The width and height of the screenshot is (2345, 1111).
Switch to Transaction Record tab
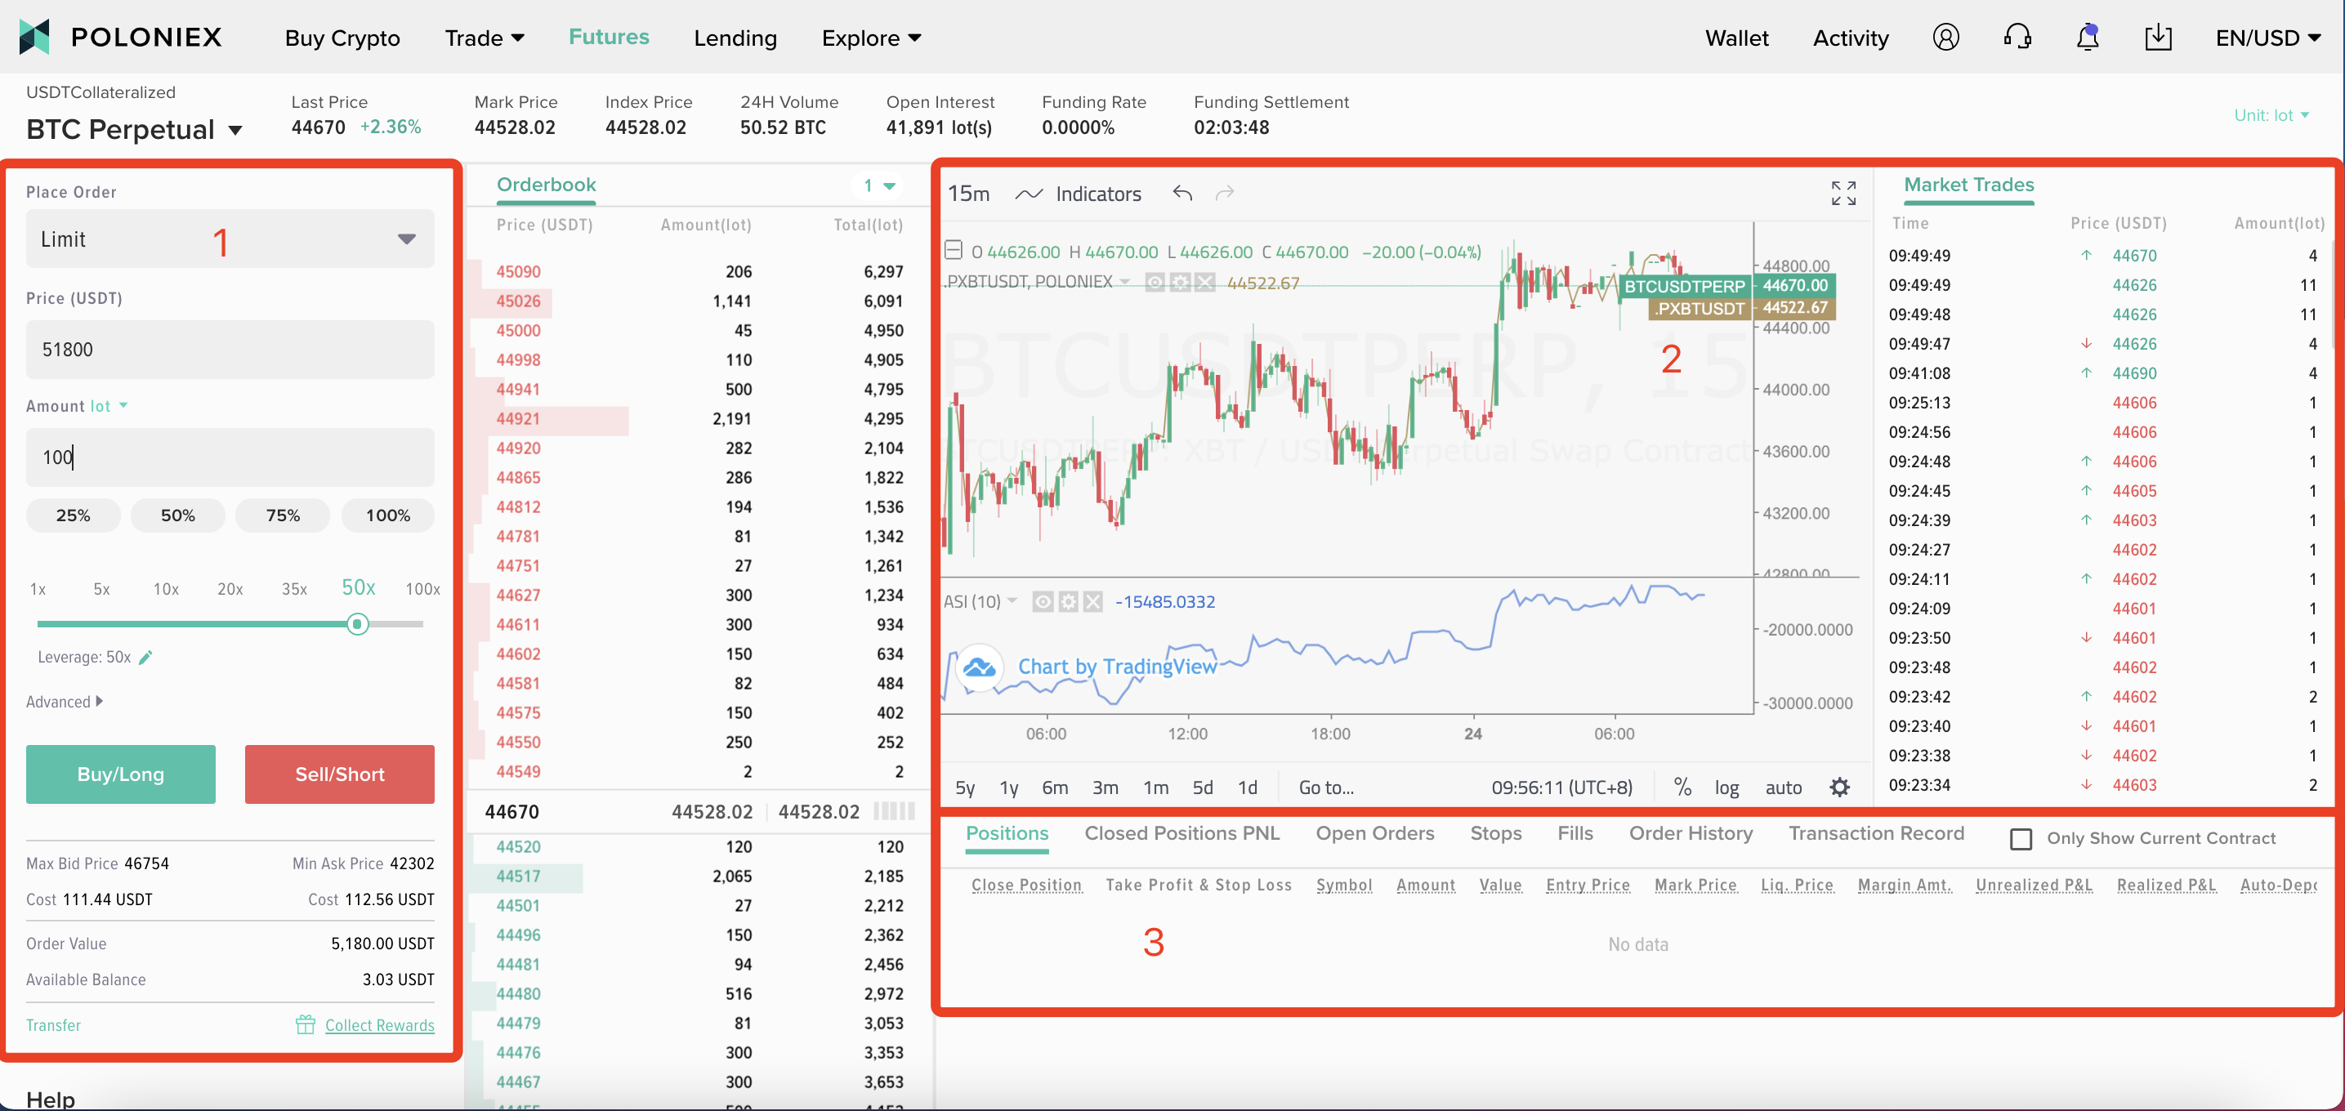click(x=1875, y=833)
